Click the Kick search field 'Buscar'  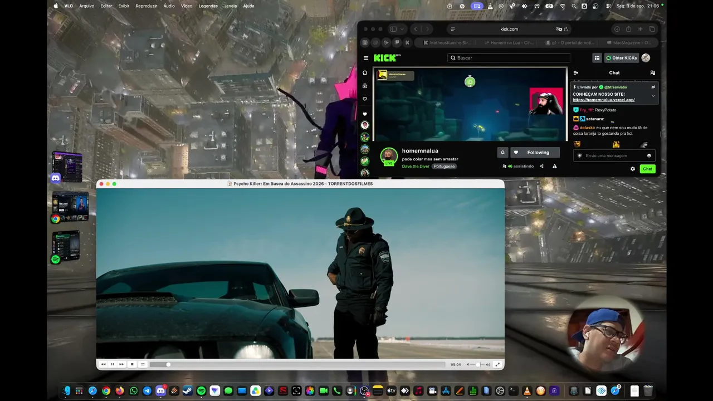[x=509, y=58]
